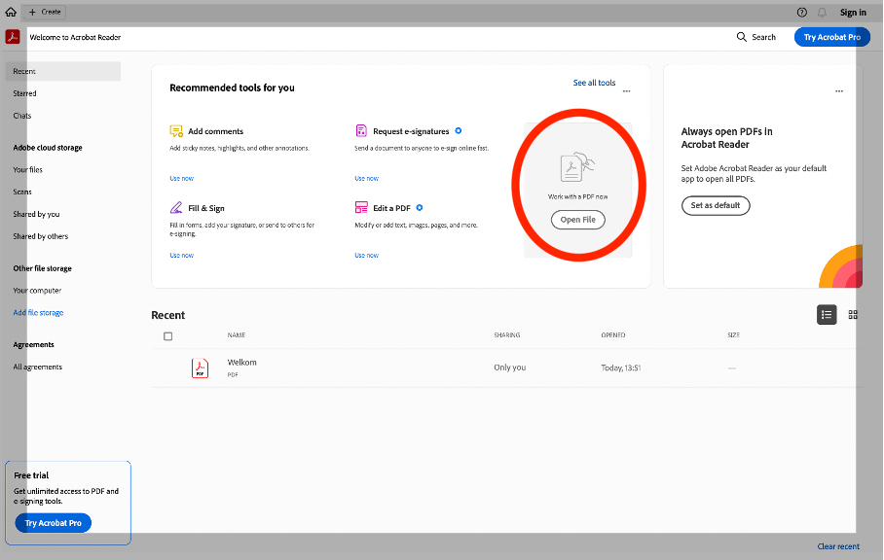Open Your files in the sidebar
The height and width of the screenshot is (560, 884).
27,169
